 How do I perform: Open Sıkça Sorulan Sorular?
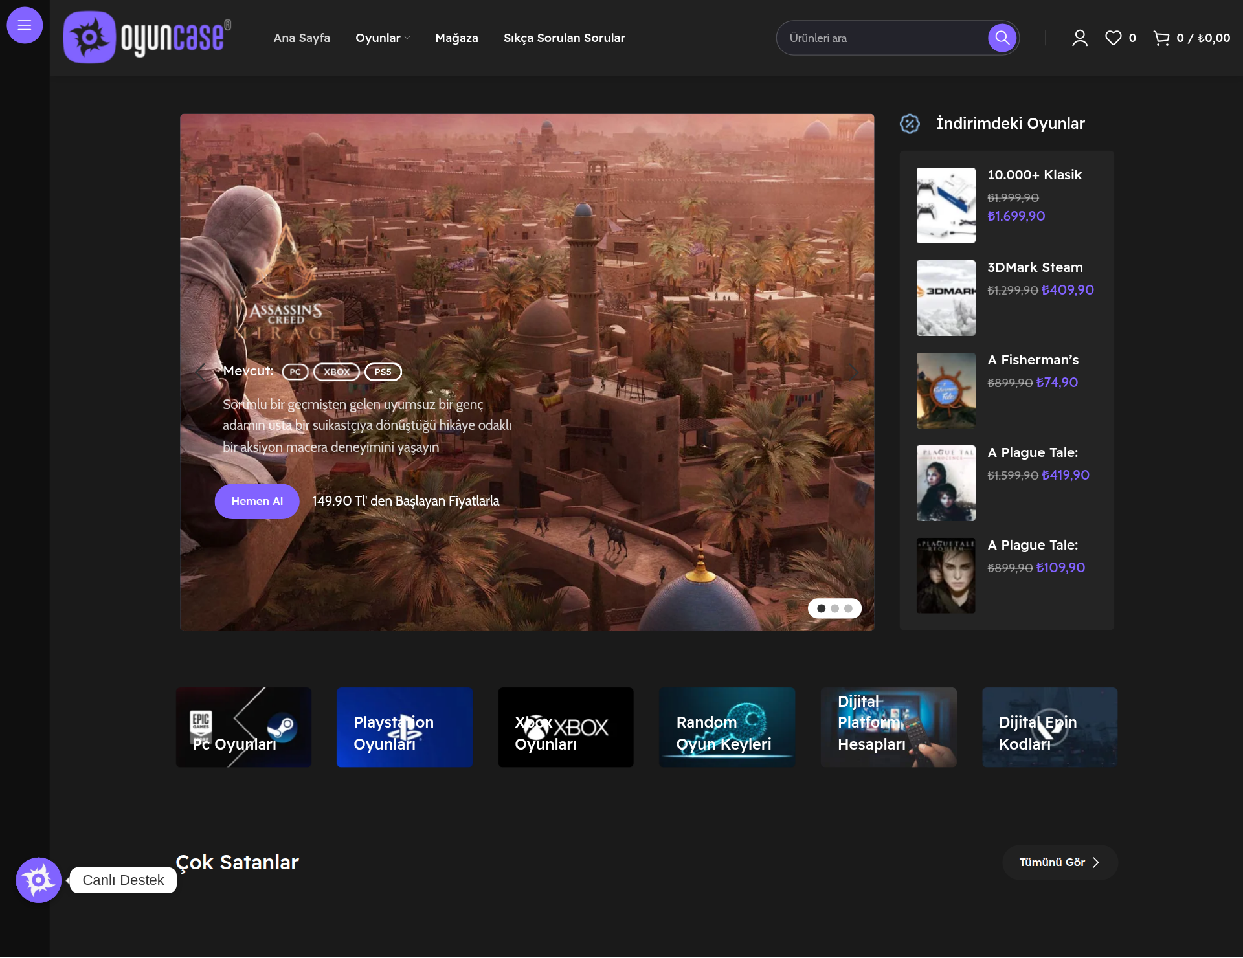pyautogui.click(x=564, y=38)
